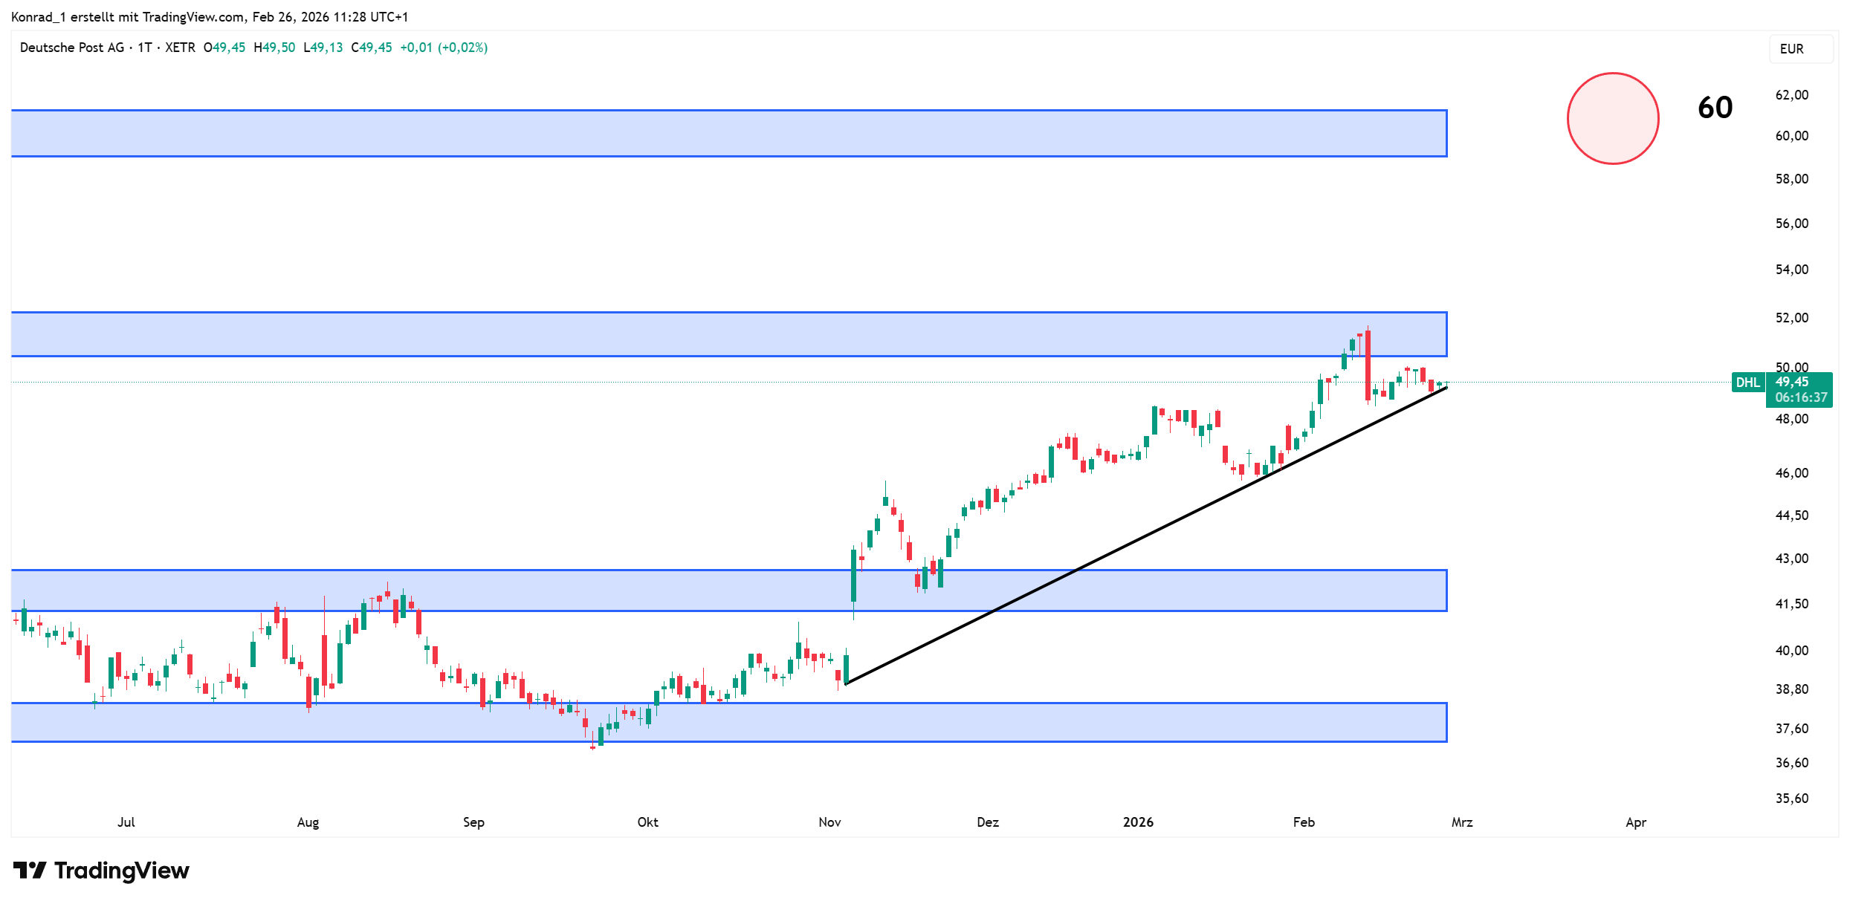Click the green DHL price tag
Viewport: 1850px width, 904px height.
[x=1747, y=383]
